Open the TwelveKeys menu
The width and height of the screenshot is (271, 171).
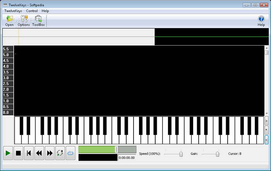pyautogui.click(x=13, y=11)
